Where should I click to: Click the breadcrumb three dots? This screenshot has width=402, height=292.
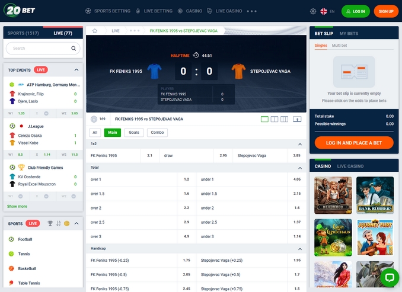click(135, 31)
